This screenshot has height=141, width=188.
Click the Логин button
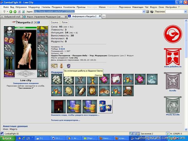65,23
